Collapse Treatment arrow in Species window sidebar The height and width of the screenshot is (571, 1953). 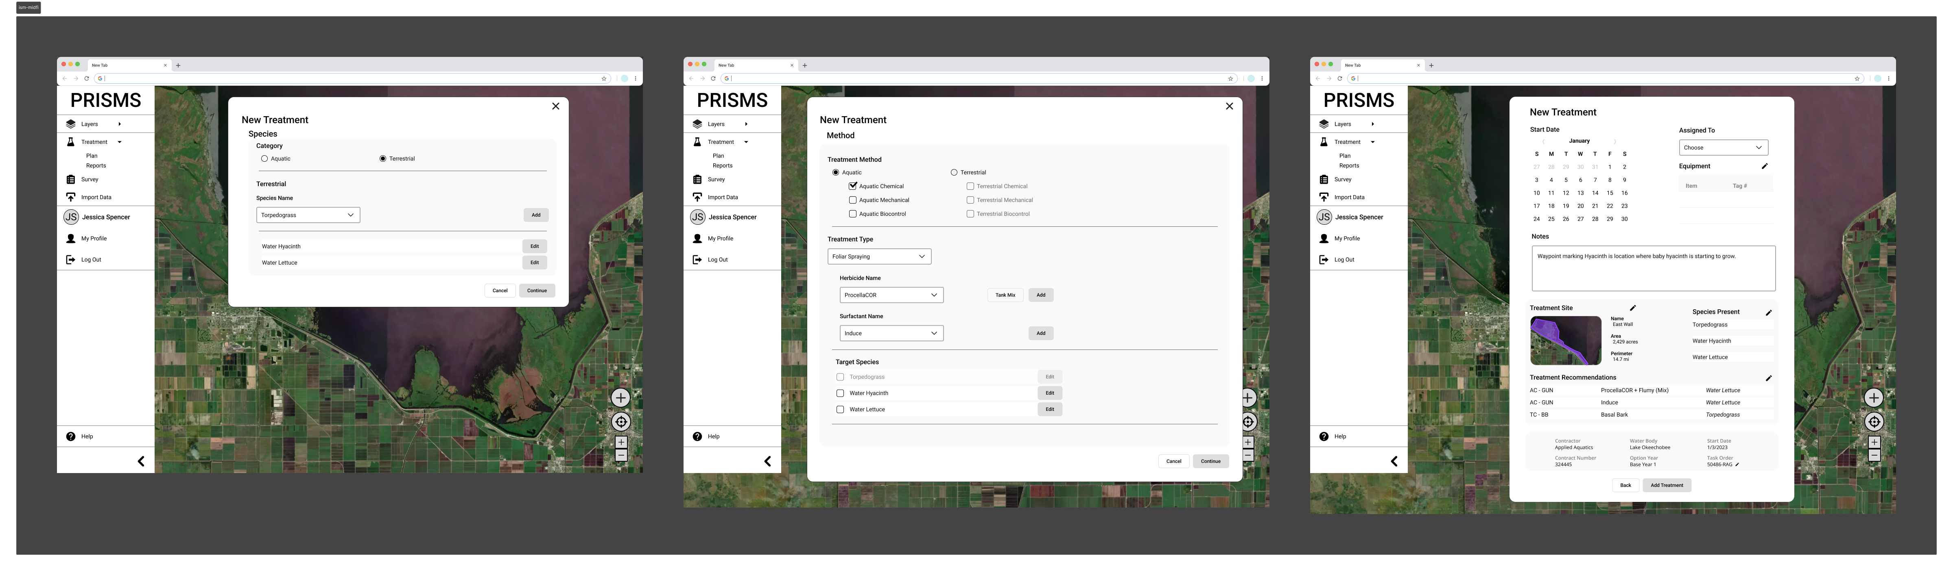coord(119,141)
